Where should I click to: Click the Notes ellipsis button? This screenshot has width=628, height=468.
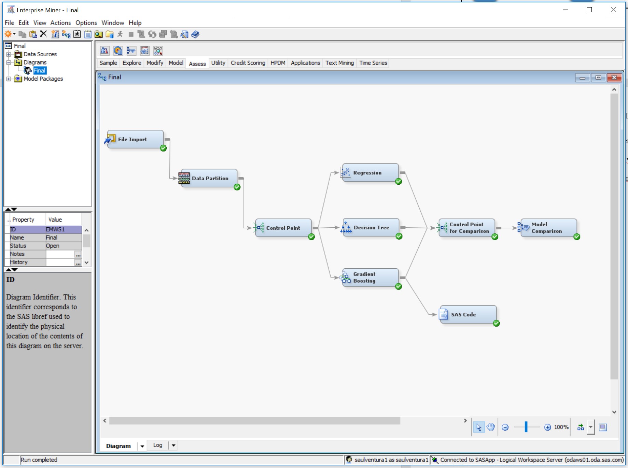point(78,254)
